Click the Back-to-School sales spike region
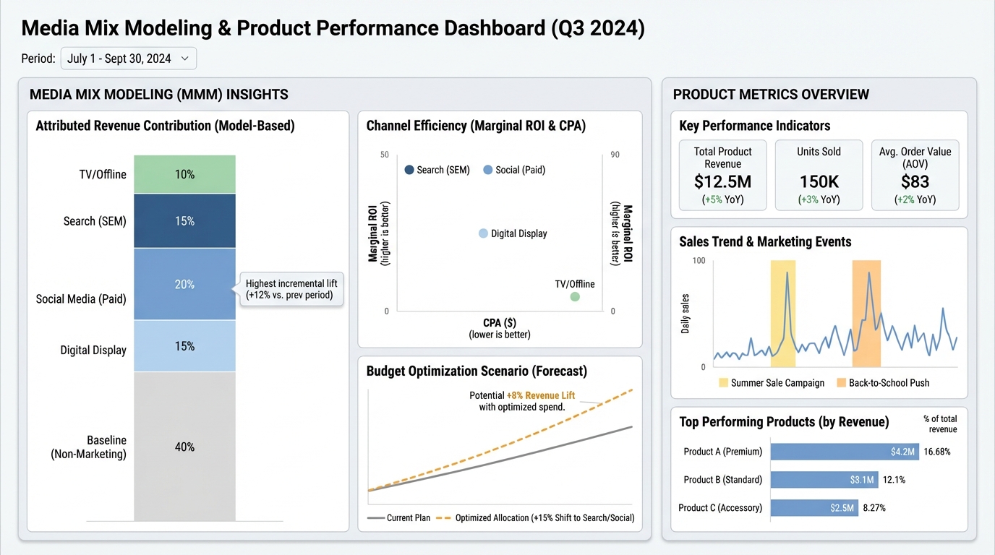995x555 pixels. [x=866, y=314]
